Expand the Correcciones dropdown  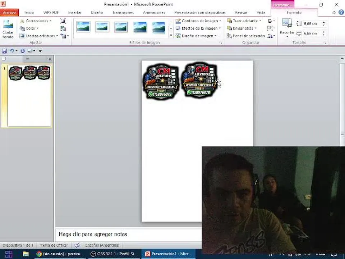click(36, 21)
